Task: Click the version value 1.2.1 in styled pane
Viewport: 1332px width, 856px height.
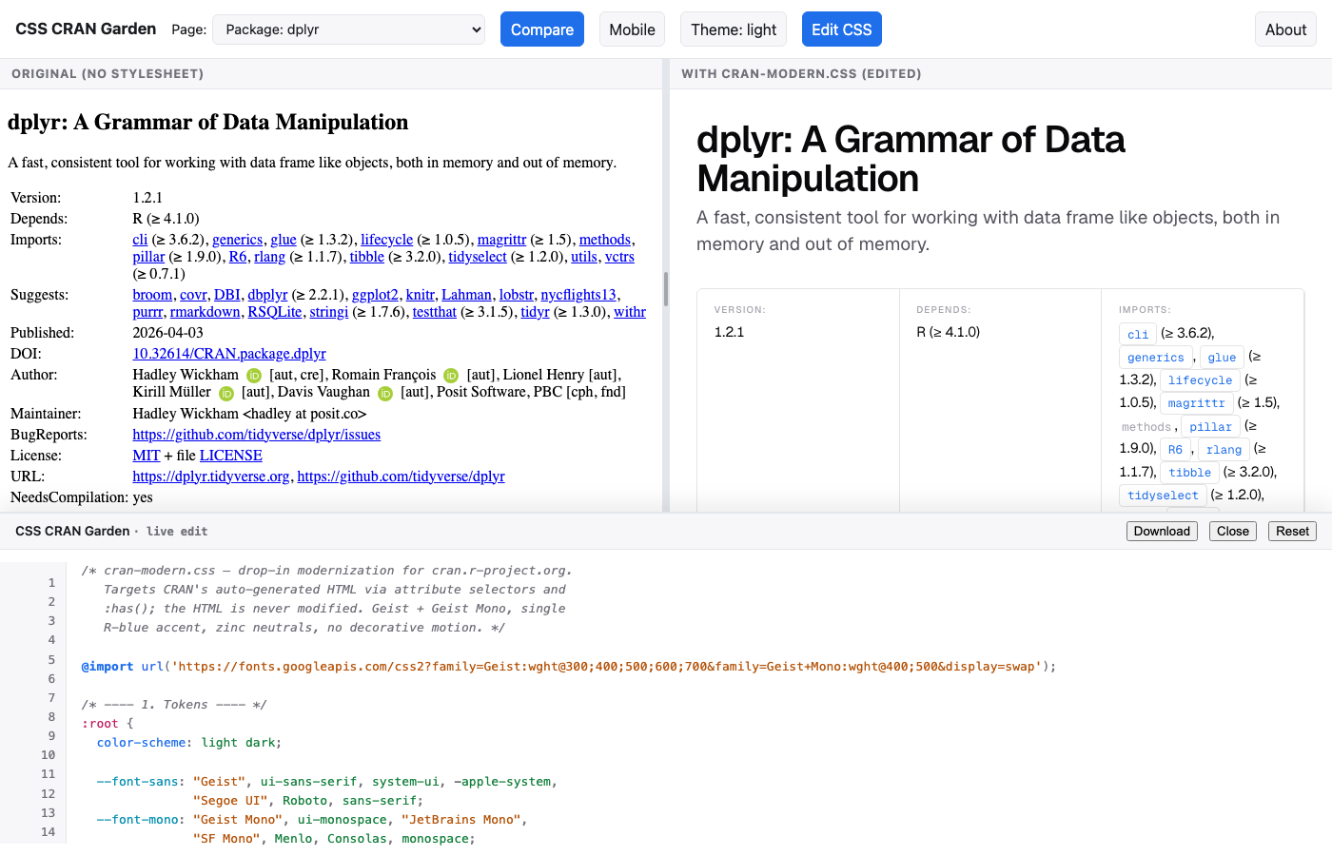Action: tap(730, 332)
